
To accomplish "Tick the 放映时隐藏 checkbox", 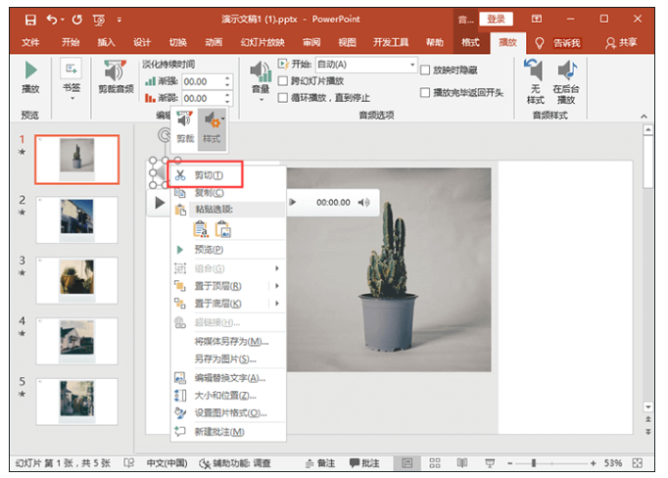I will (x=425, y=70).
